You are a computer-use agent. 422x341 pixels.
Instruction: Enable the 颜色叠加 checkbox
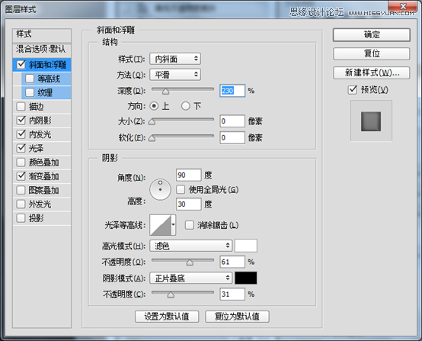21,162
